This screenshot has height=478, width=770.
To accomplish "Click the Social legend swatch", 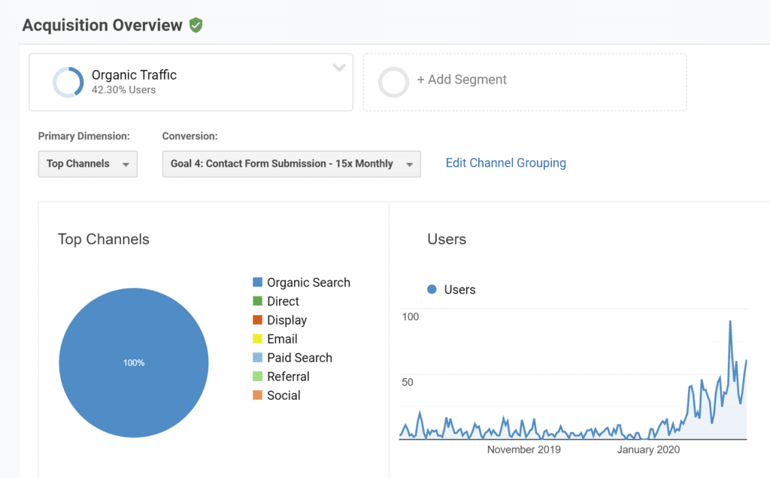I will click(257, 395).
